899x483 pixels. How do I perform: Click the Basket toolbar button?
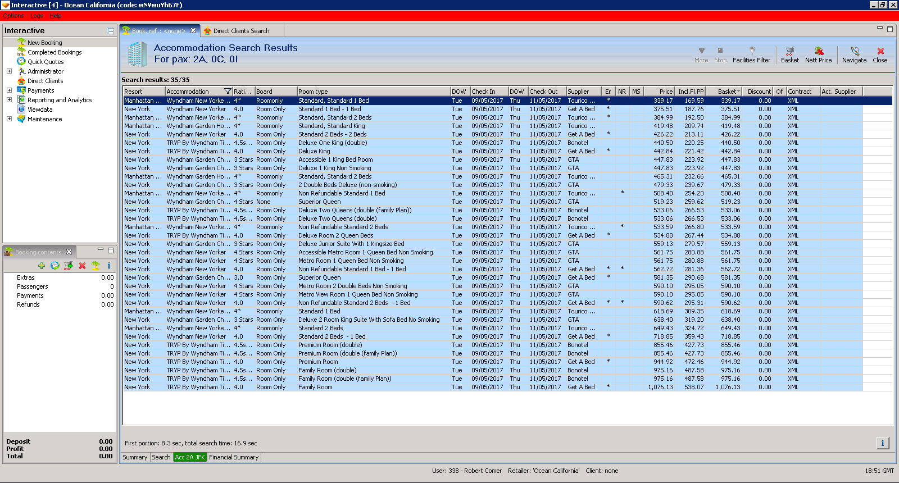pos(789,55)
